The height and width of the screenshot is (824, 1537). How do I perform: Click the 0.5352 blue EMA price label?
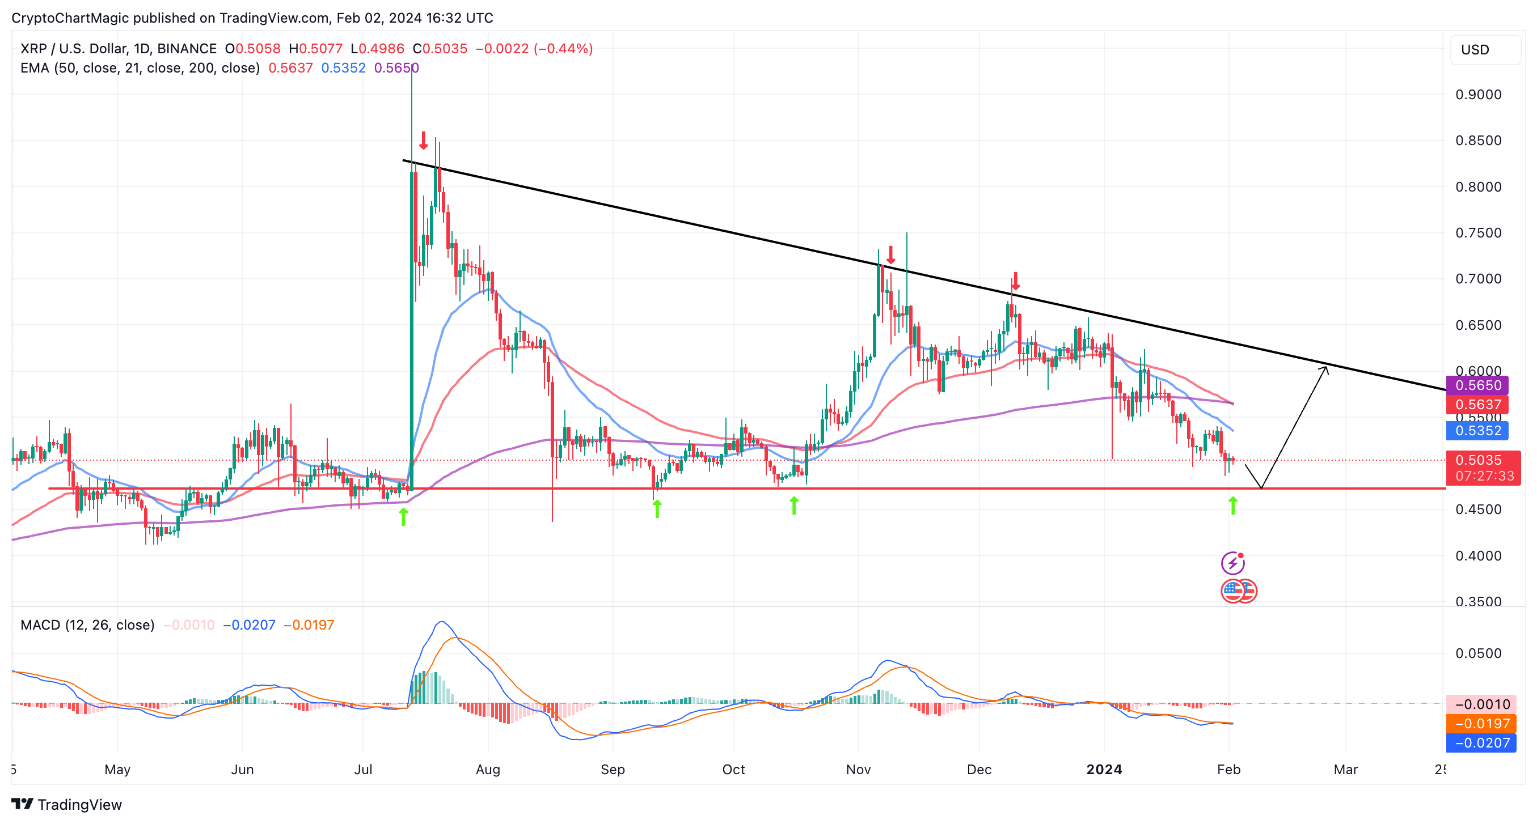coord(1477,431)
